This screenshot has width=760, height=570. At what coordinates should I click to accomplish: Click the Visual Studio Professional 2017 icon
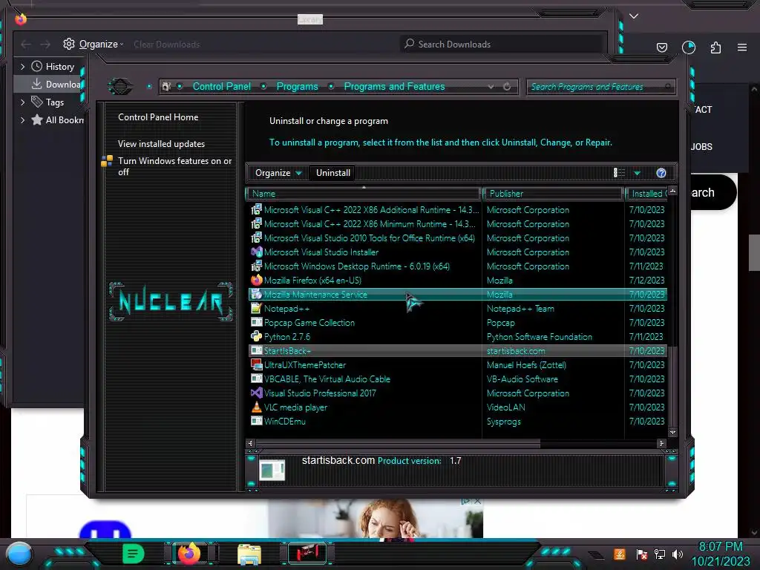[256, 393]
